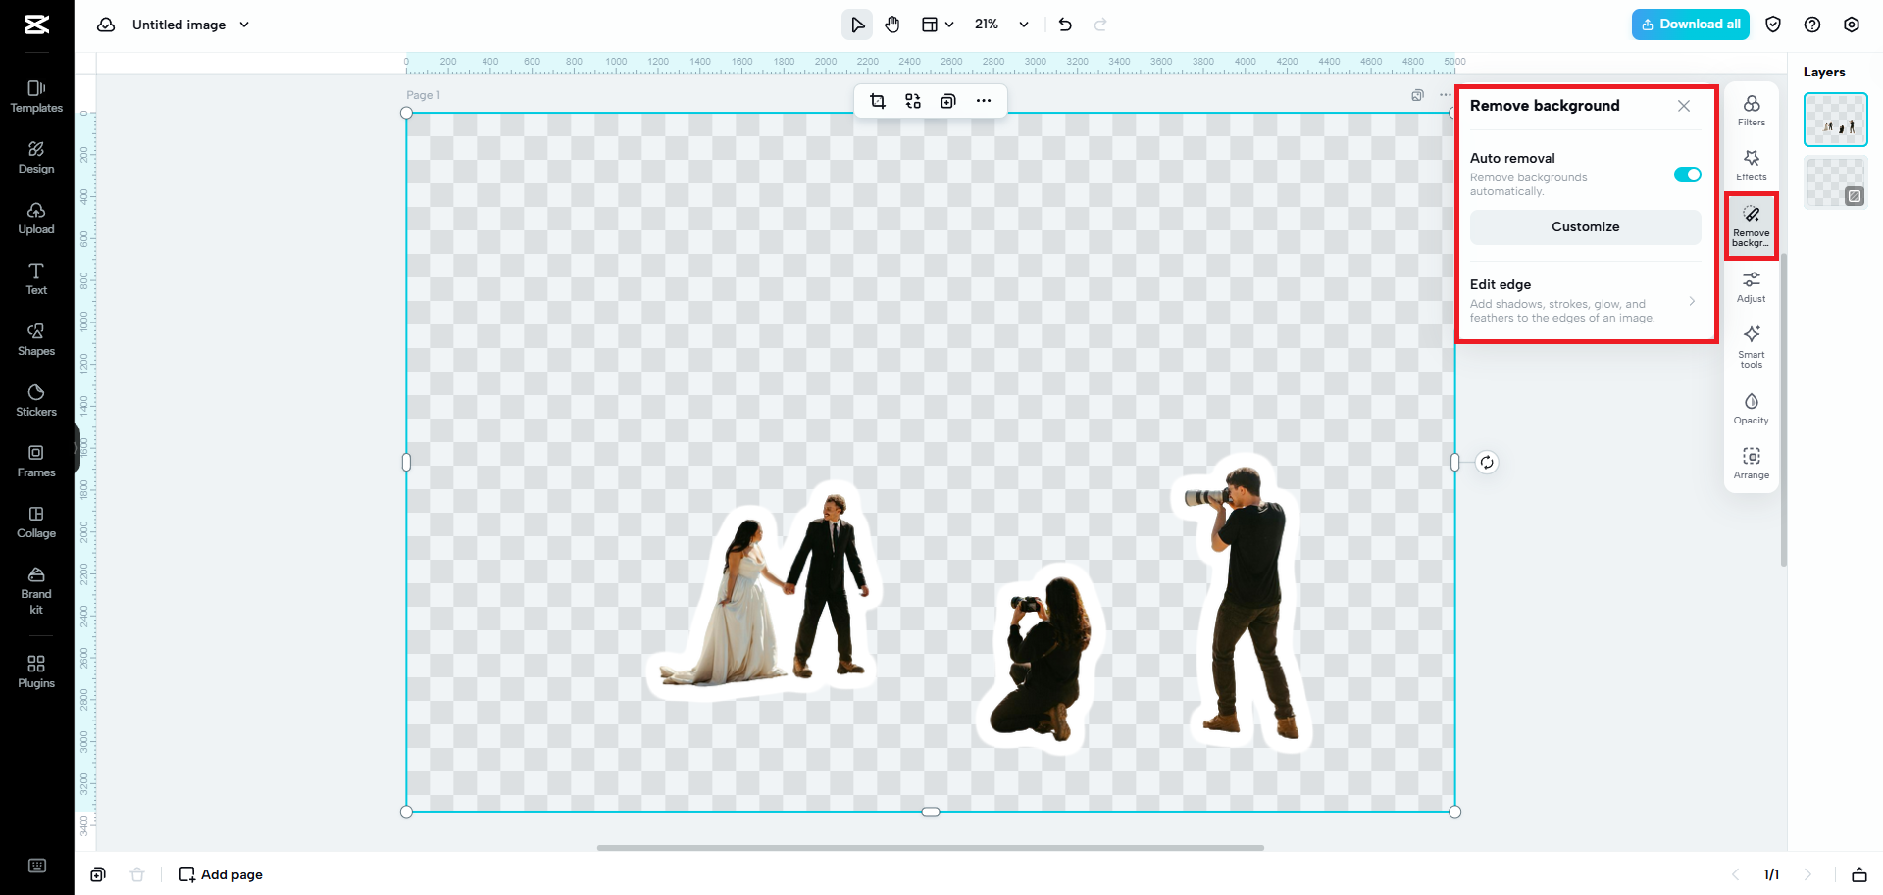Select the top layer thumbnail in Layers panel

[1835, 119]
